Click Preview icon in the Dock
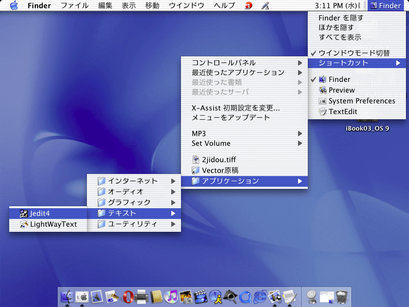The height and width of the screenshot is (307, 409). 275,297
